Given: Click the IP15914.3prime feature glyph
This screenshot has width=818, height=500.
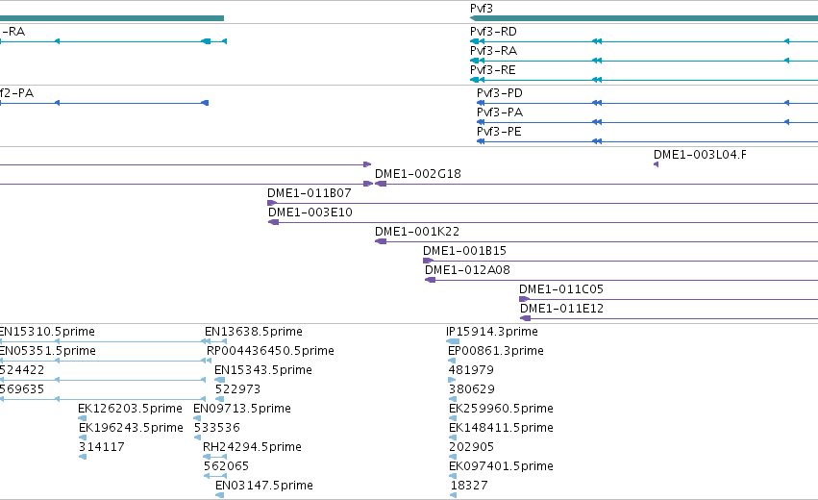Looking at the screenshot, I should [453, 341].
